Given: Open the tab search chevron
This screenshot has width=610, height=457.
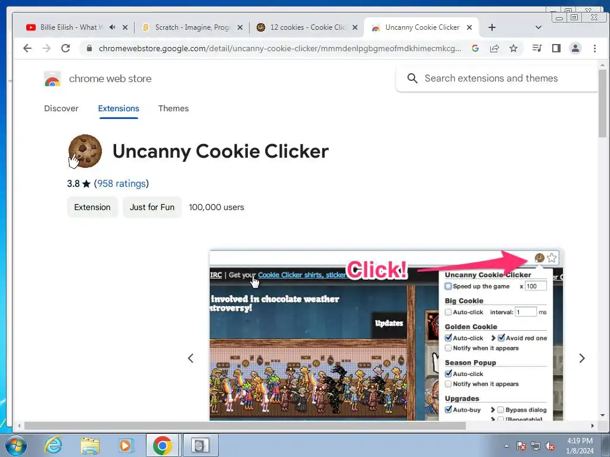Looking at the screenshot, I should [x=539, y=27].
